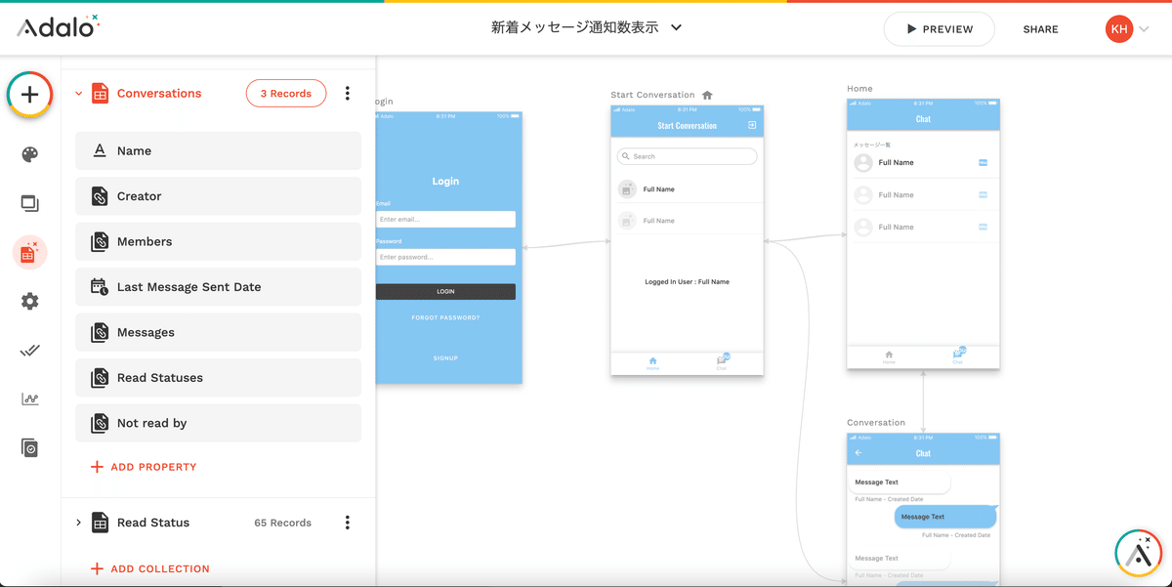Select the Members property
This screenshot has height=587, width=1172.
tap(218, 241)
